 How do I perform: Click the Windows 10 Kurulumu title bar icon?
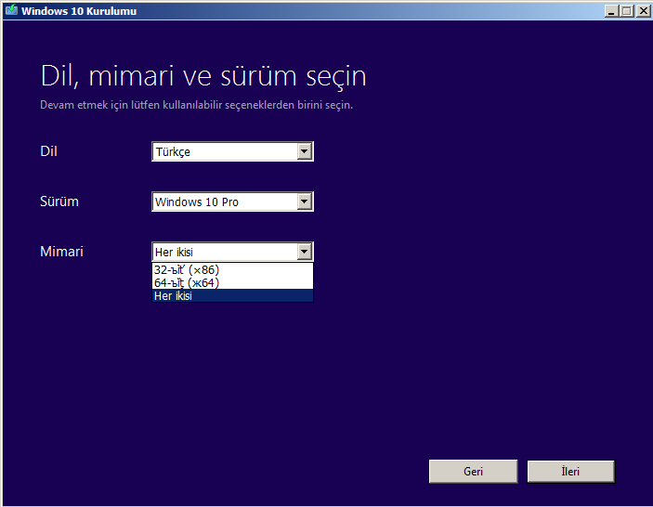click(x=12, y=10)
